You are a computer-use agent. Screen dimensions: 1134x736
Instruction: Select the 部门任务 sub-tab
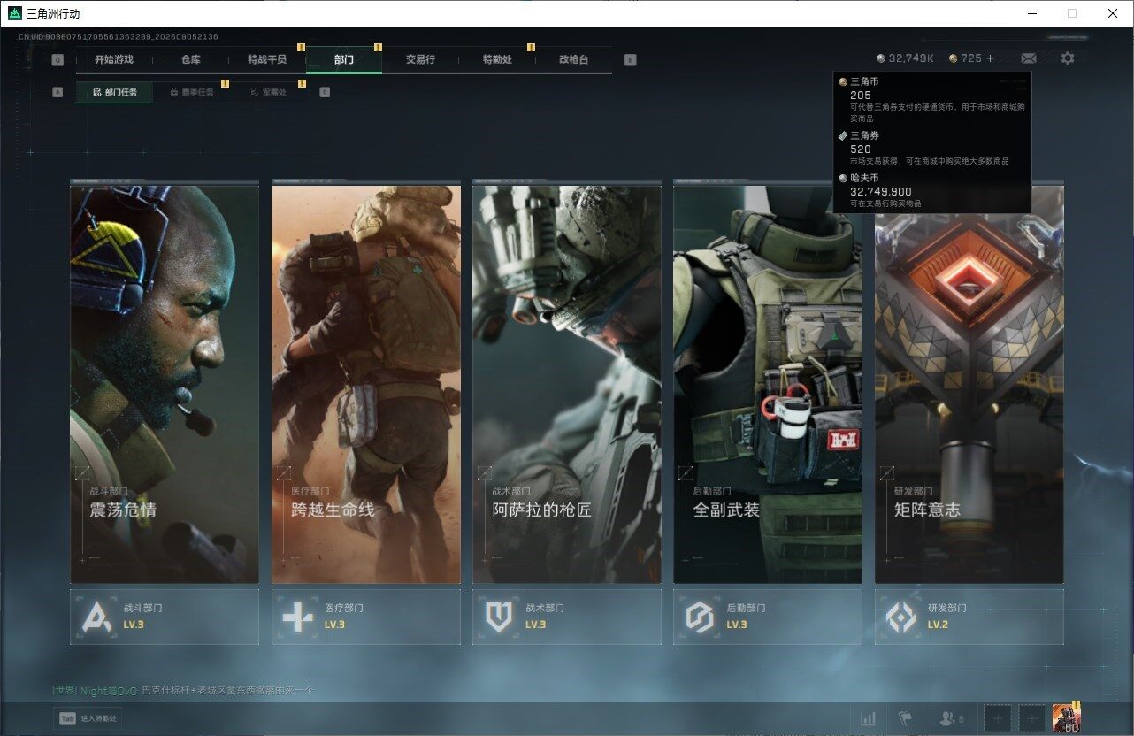pos(114,92)
